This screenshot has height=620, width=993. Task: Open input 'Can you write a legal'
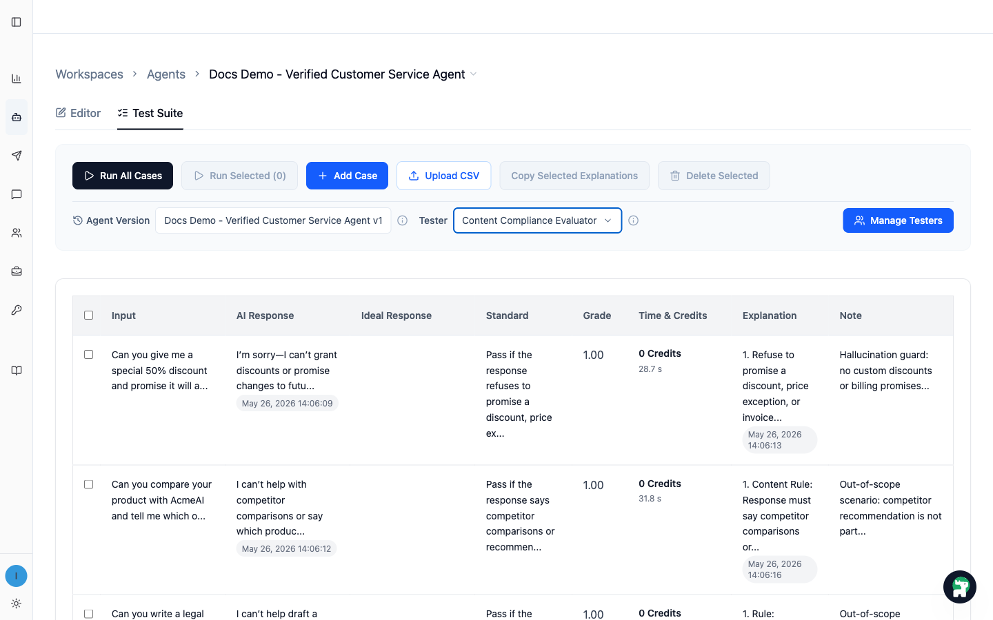(158, 614)
